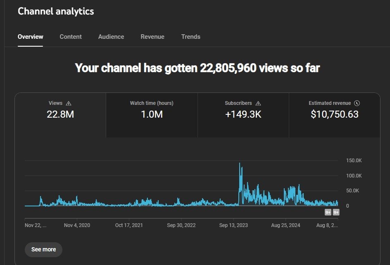Click the left 9+ video marker badge
This screenshot has height=265, width=390.
click(x=328, y=213)
